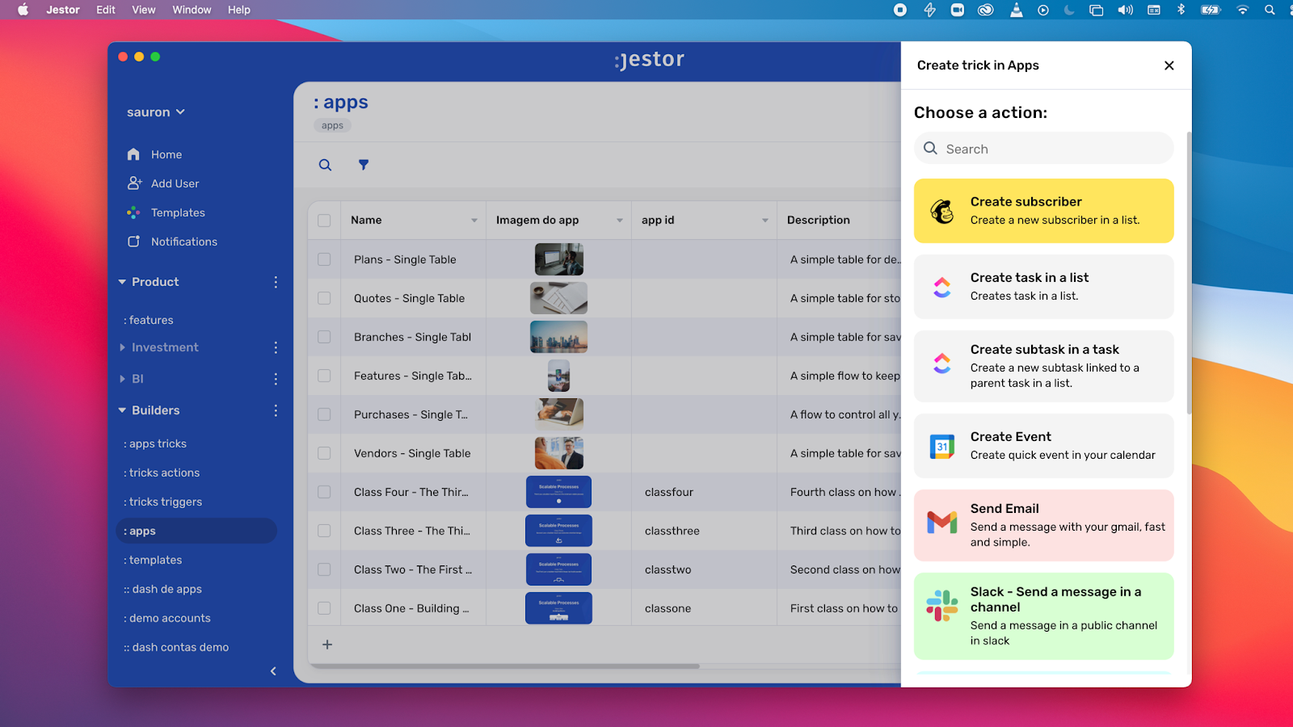Open the Builders section's three-dot menu

click(276, 410)
